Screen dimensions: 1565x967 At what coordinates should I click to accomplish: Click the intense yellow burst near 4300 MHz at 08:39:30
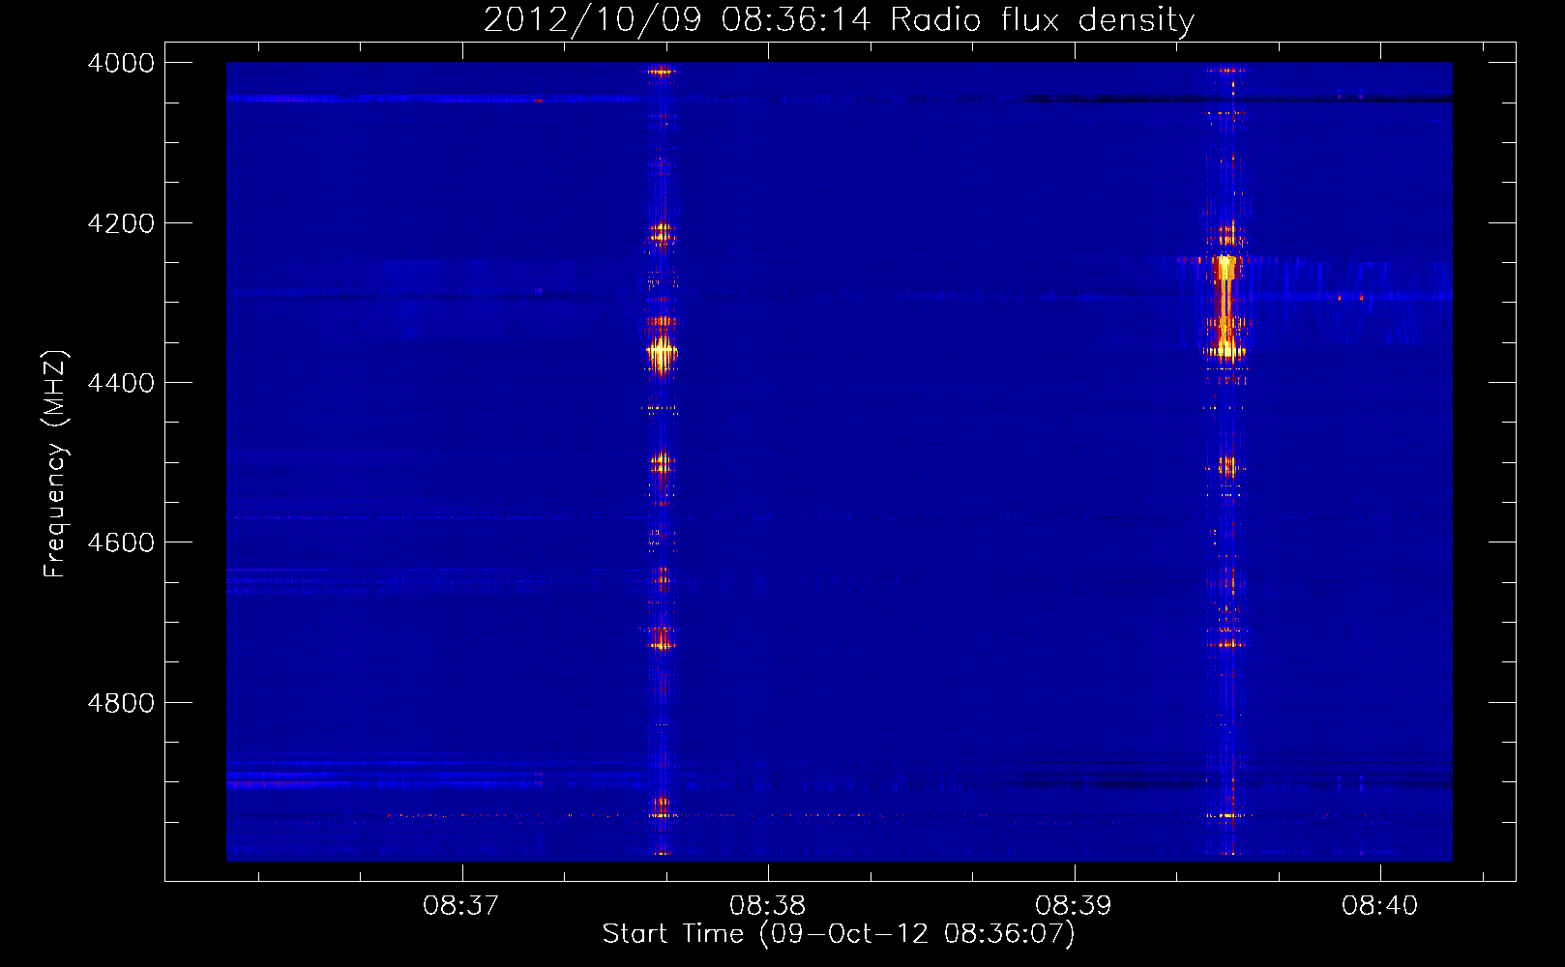pos(1225,308)
